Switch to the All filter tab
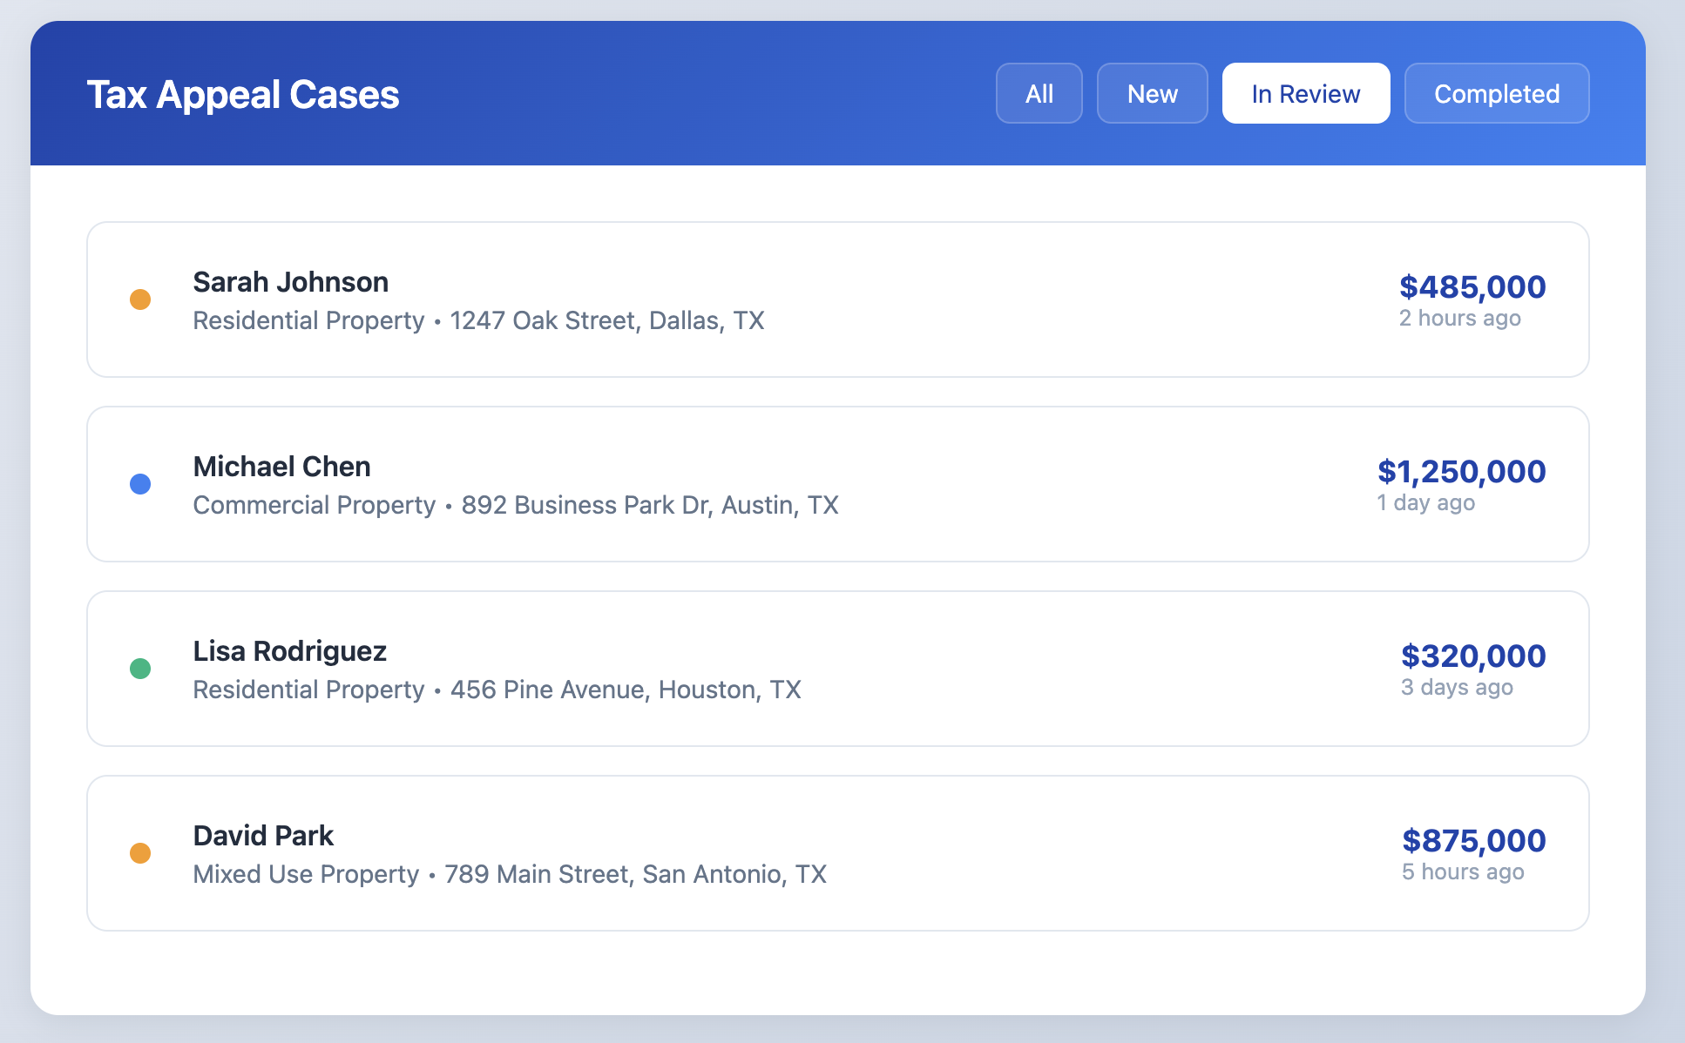Image resolution: width=1685 pixels, height=1043 pixels. tap(1039, 93)
